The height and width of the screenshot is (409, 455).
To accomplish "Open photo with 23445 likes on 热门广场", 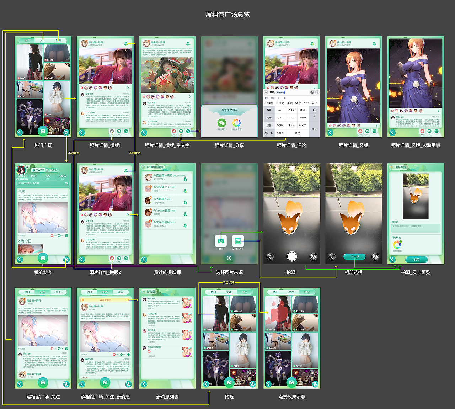I will pyautogui.click(x=57, y=53).
